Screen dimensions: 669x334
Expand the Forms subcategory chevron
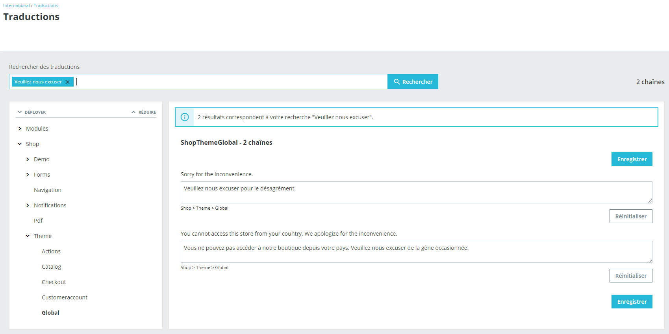(x=28, y=175)
